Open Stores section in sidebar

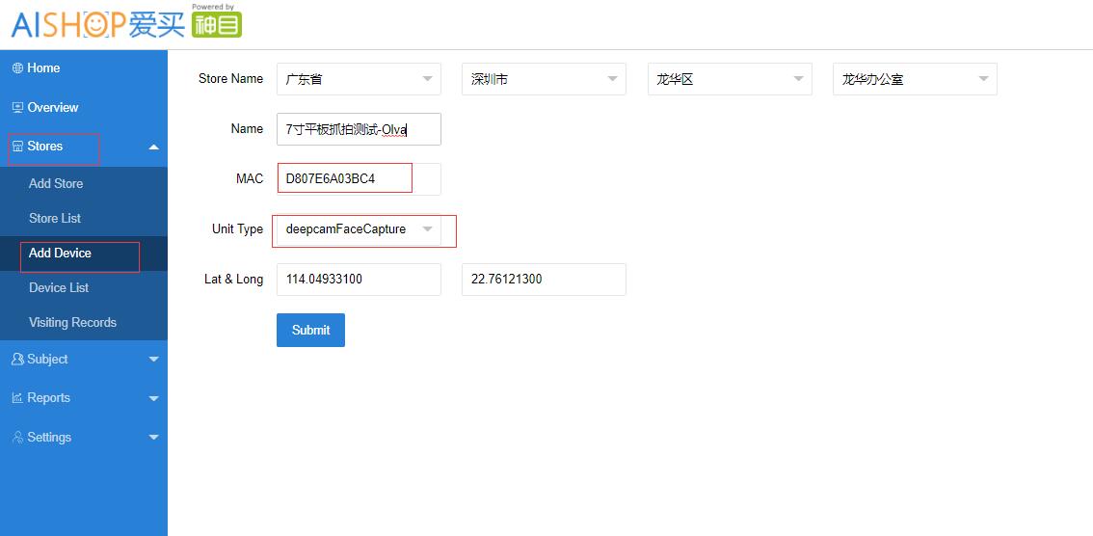click(84, 147)
